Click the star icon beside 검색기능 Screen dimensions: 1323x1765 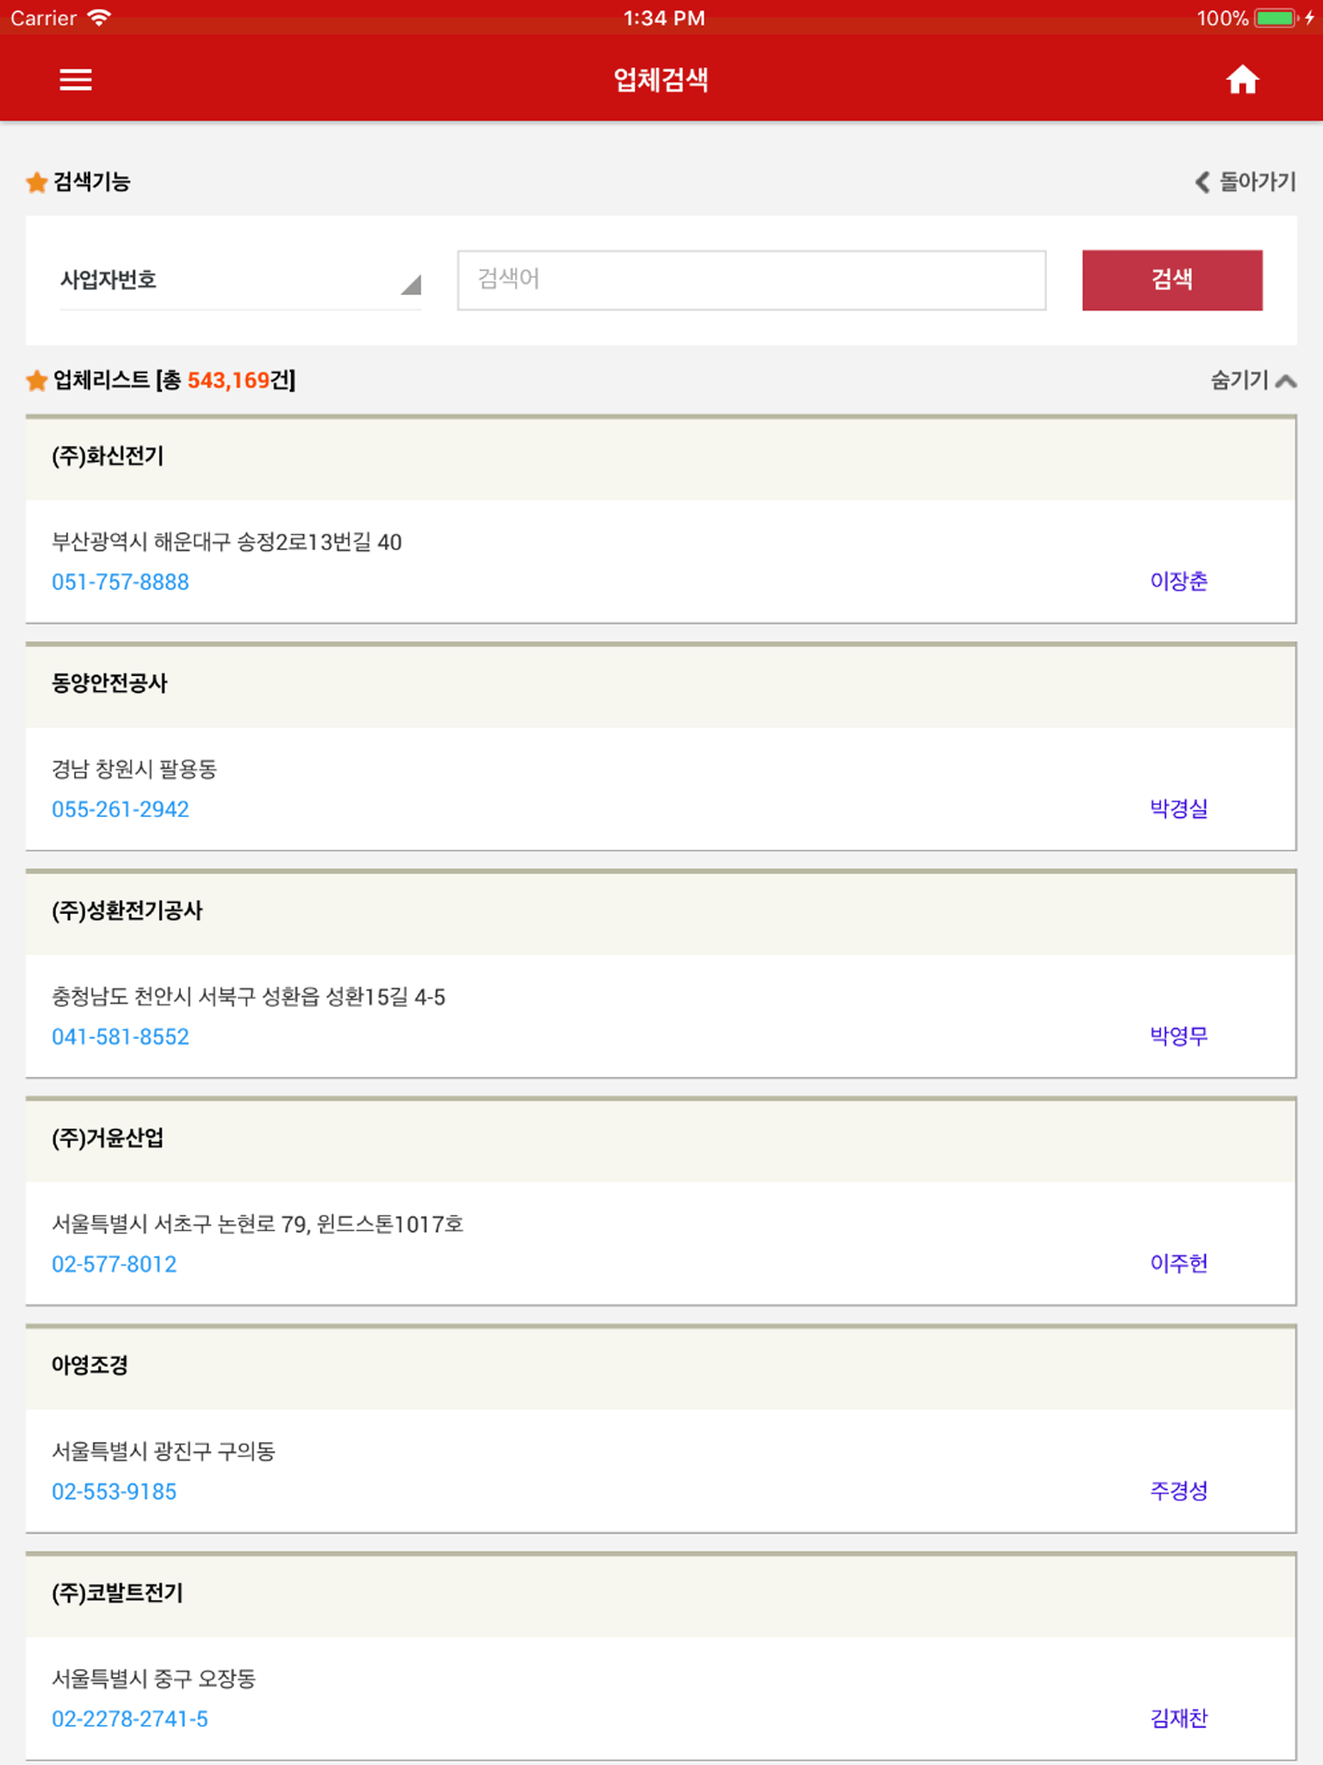(x=37, y=183)
